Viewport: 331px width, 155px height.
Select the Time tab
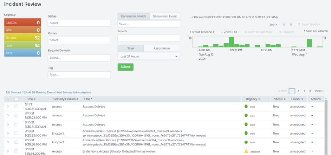pyautogui.click(x=131, y=48)
